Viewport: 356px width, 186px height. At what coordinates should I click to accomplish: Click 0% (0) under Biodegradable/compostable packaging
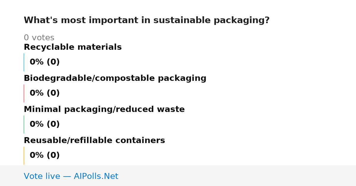coord(45,93)
